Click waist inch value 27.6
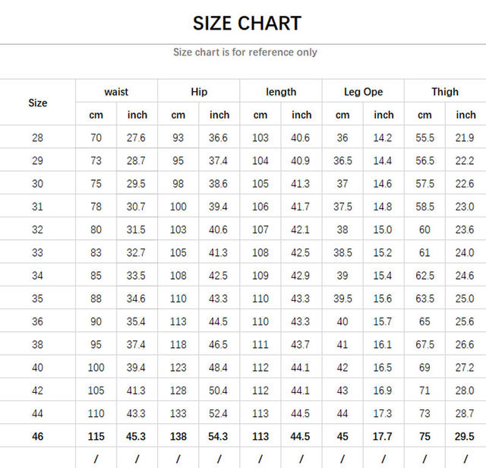486x468 pixels. [137, 138]
